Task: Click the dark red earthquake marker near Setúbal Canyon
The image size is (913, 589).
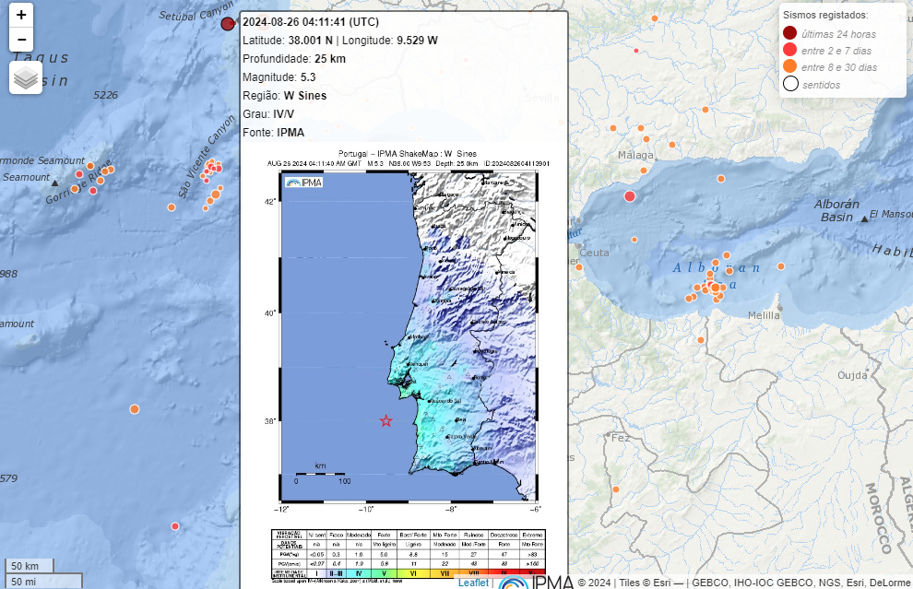Action: (228, 23)
